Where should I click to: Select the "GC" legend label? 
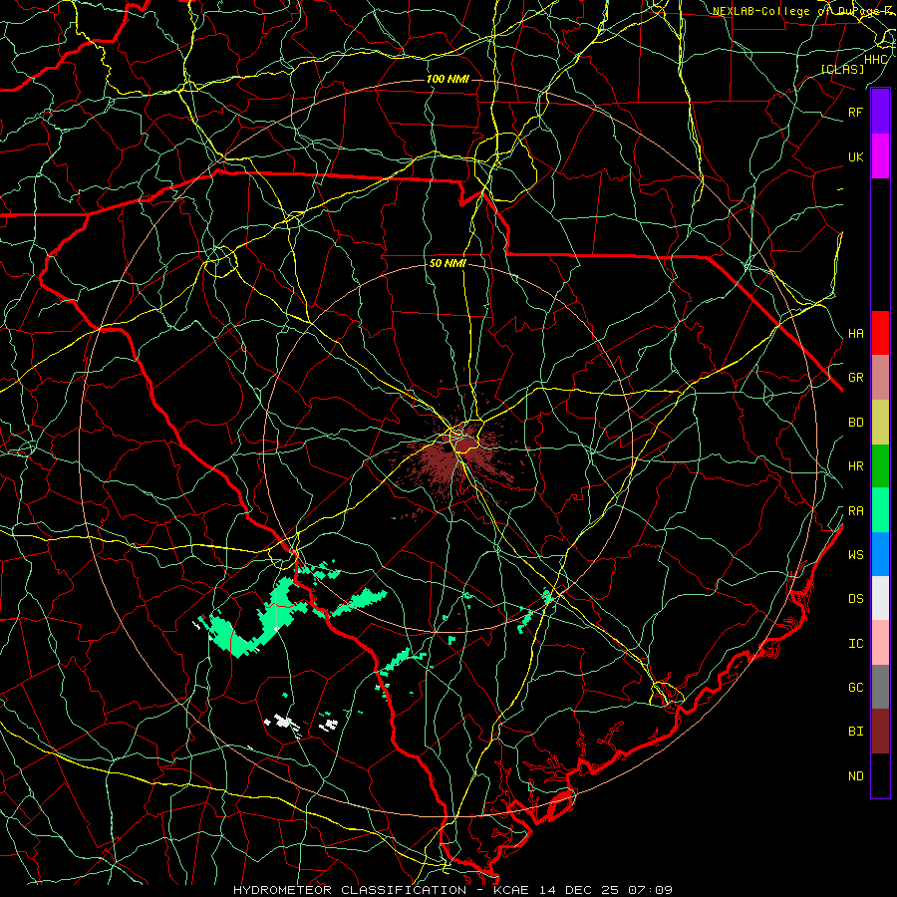(855, 687)
